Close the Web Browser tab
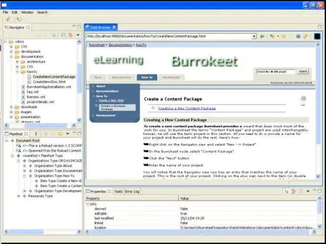 tap(114, 27)
